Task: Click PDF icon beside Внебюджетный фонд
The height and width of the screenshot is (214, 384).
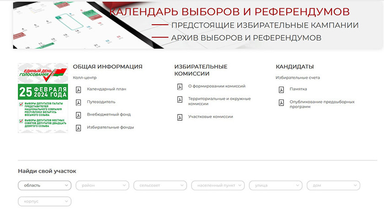Action: pos(78,115)
